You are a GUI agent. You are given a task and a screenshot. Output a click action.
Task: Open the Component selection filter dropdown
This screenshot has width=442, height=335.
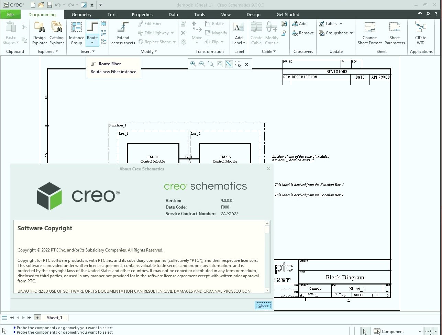pyautogui.click(x=420, y=332)
